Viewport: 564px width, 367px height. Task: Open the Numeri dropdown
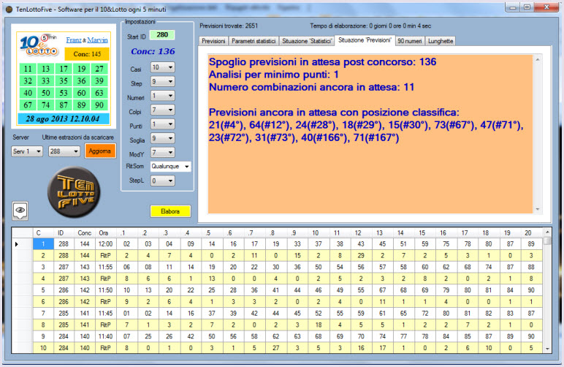coord(163,96)
